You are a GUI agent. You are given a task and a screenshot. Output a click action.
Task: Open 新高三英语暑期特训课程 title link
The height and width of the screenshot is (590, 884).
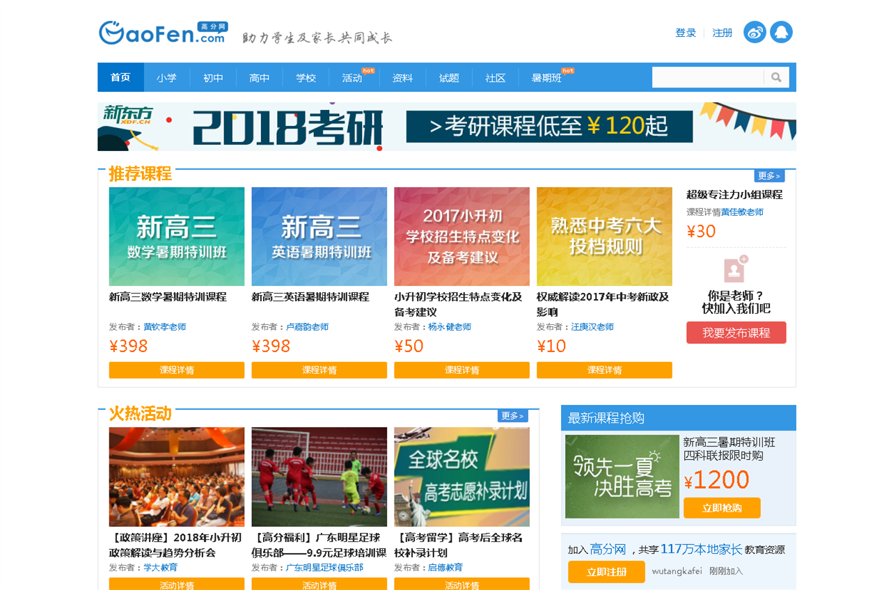click(310, 297)
